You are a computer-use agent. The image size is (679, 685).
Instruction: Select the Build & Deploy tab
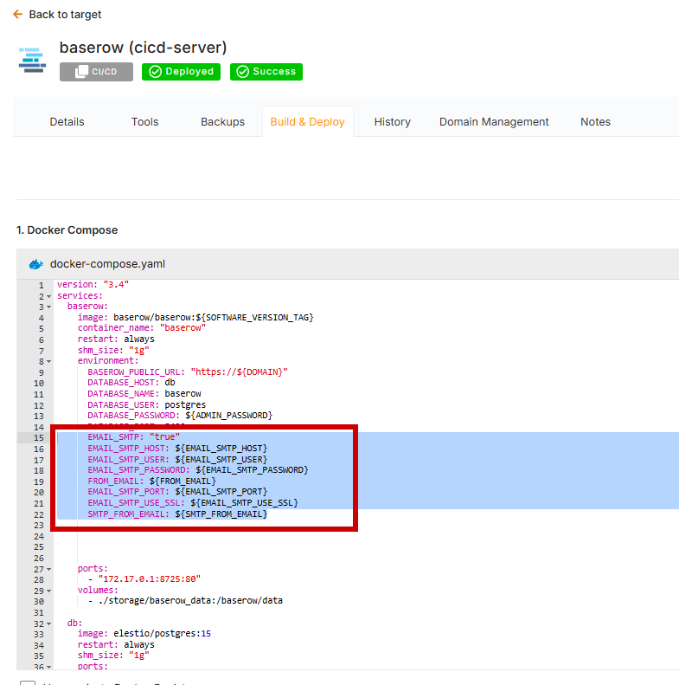pyautogui.click(x=308, y=122)
